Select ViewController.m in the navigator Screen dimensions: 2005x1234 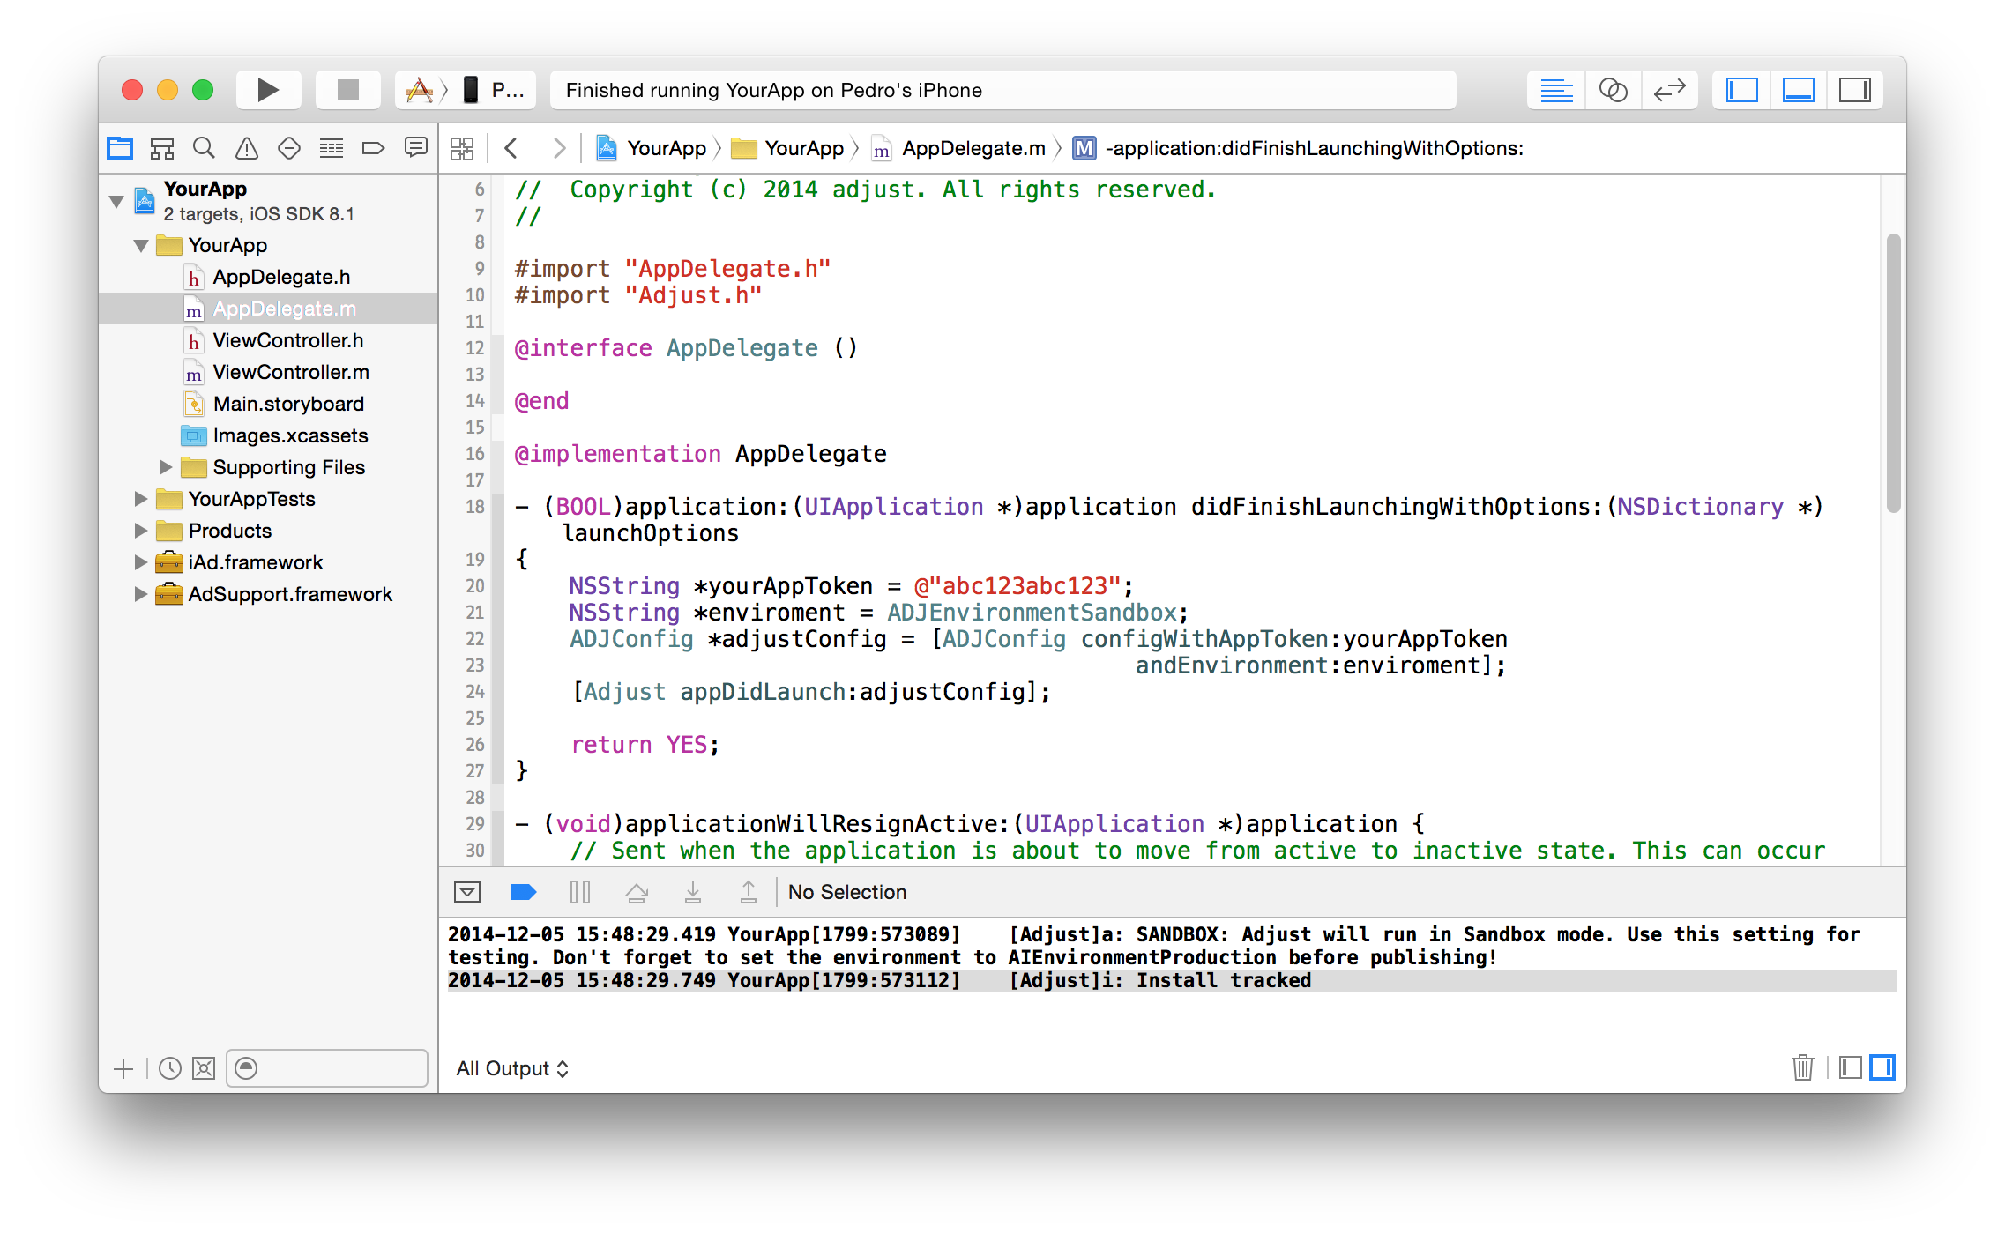290,372
